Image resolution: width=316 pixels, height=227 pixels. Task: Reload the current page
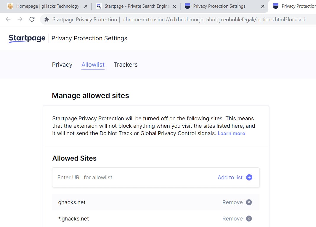pos(32,19)
